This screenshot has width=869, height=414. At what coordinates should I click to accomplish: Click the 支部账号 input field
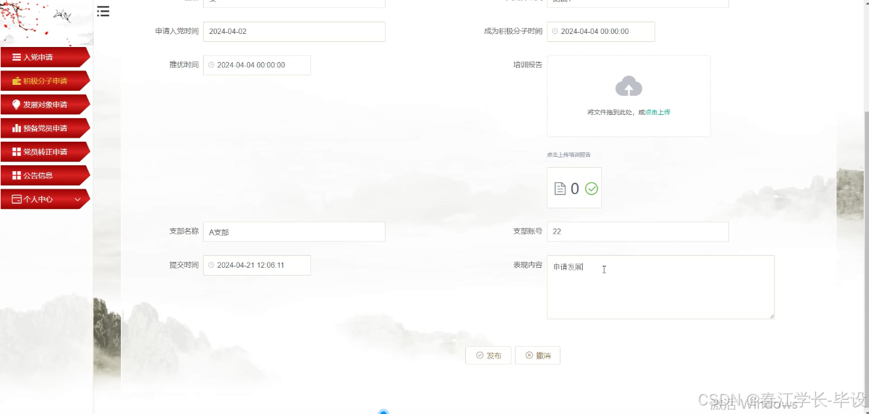click(x=638, y=231)
